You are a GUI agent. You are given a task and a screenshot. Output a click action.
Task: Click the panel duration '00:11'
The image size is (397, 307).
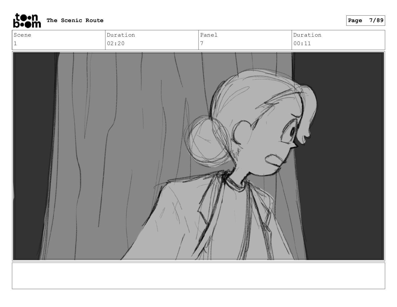302,43
